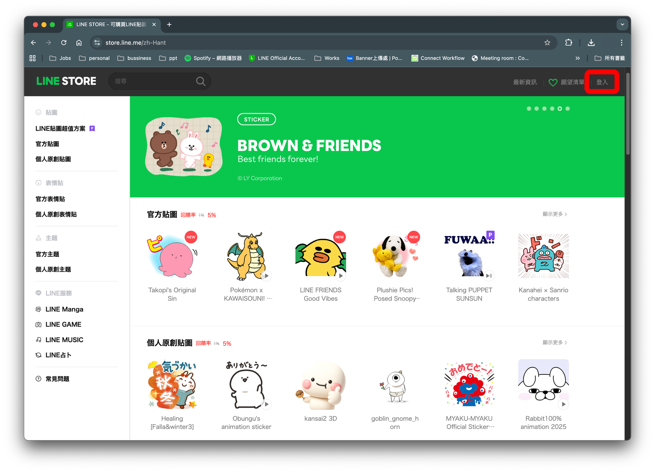Open the 所有書籤 all bookmarks folder
The image size is (655, 472).
coord(610,58)
